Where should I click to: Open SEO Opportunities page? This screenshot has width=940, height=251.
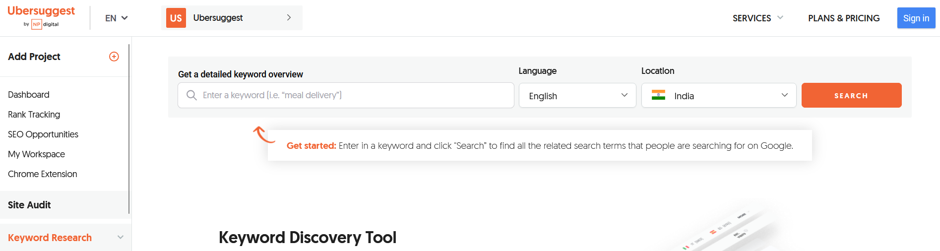43,134
